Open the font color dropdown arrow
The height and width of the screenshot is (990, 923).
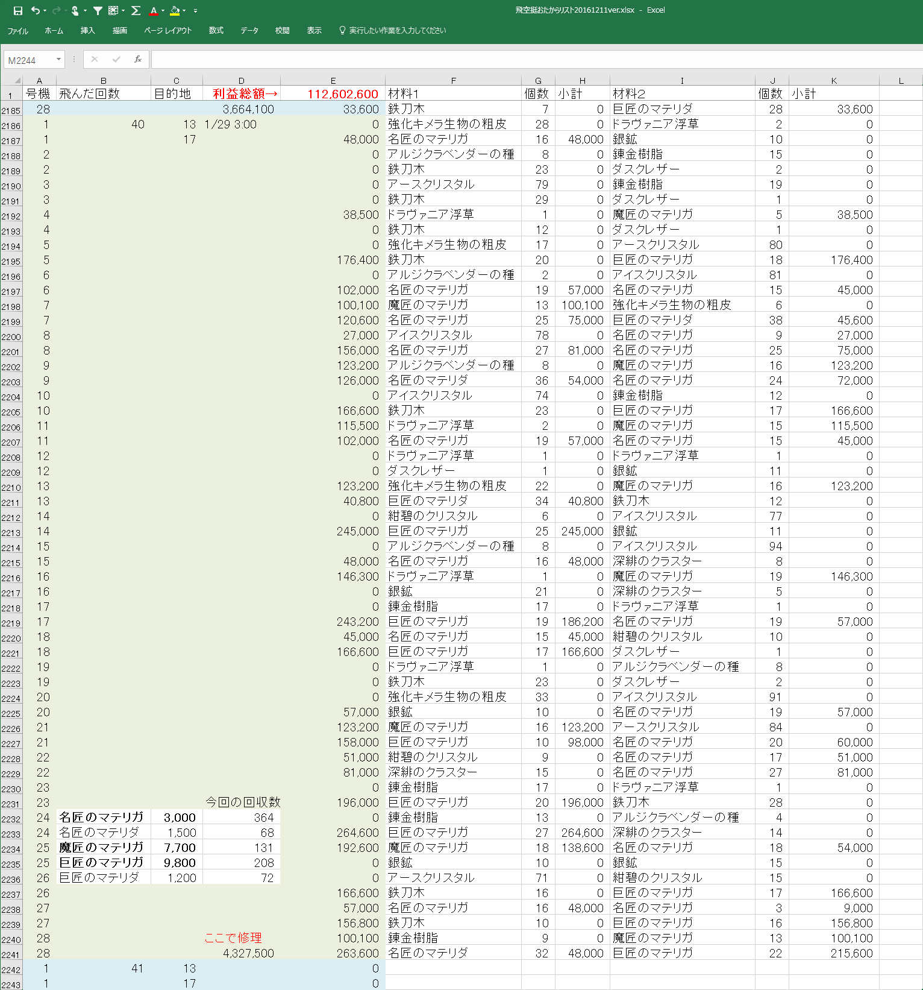tap(163, 10)
